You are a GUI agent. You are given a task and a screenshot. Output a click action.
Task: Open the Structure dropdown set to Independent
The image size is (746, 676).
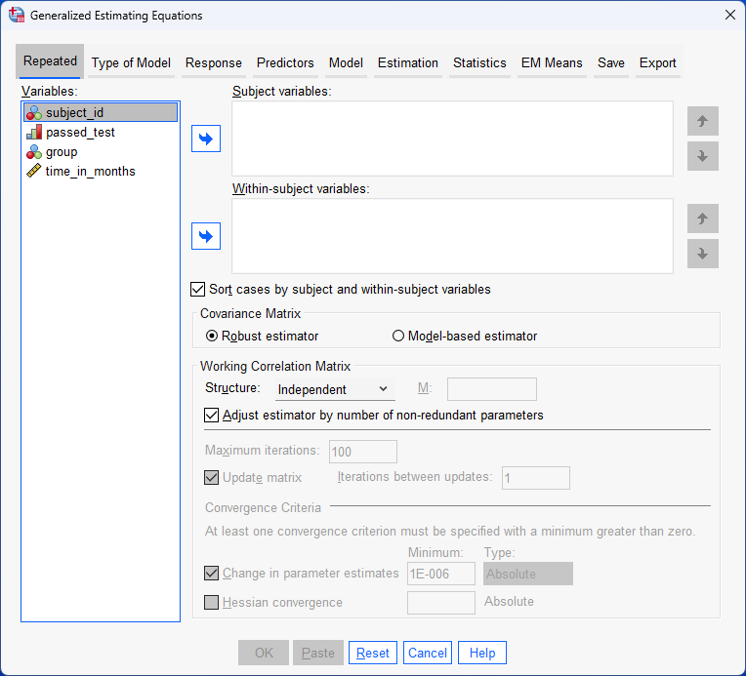coord(335,389)
